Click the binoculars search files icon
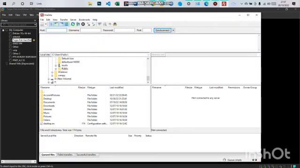Screen dimensions: 300x168 tap(115, 24)
